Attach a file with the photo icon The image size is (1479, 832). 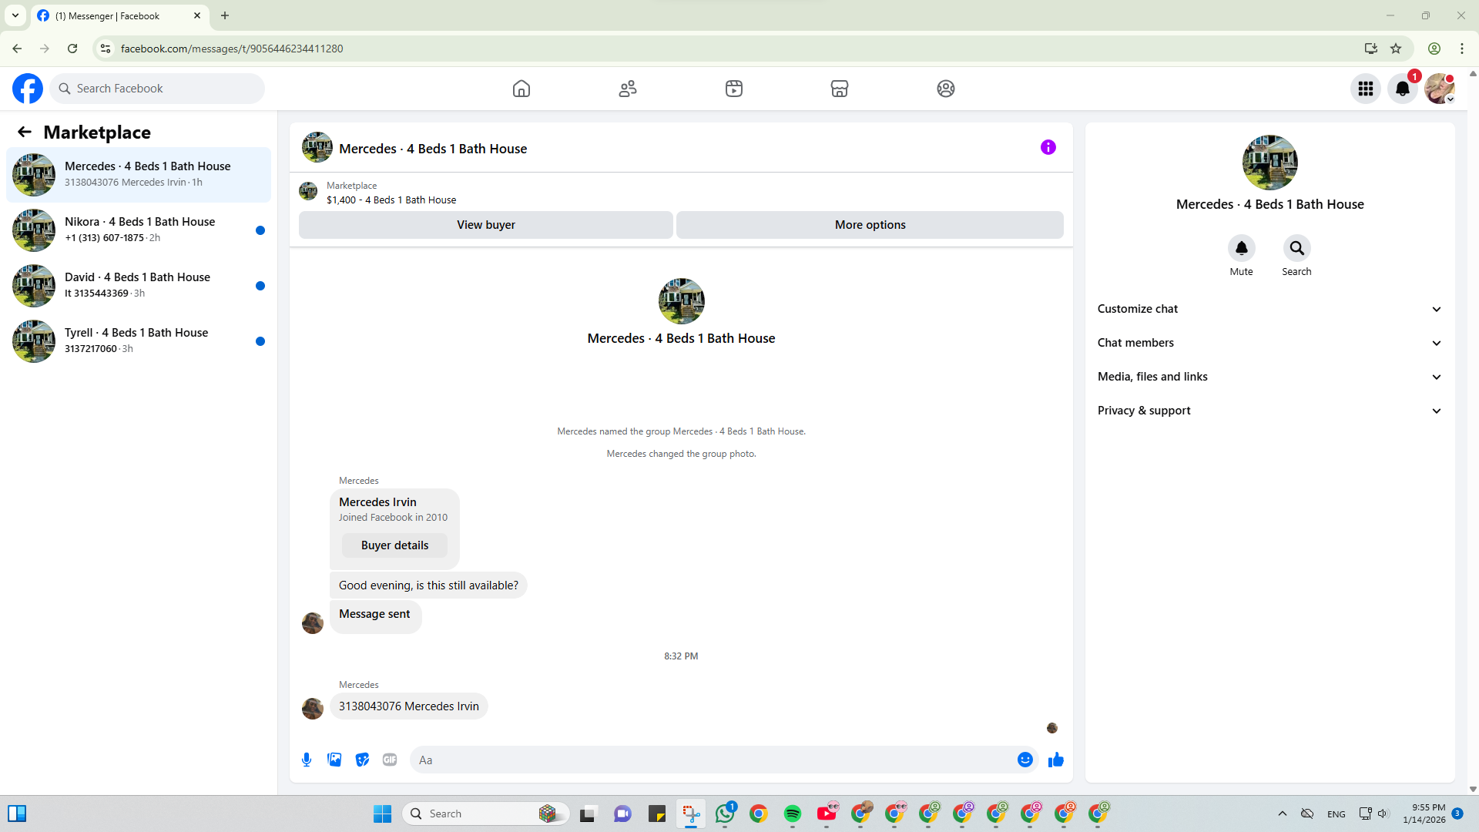334,760
